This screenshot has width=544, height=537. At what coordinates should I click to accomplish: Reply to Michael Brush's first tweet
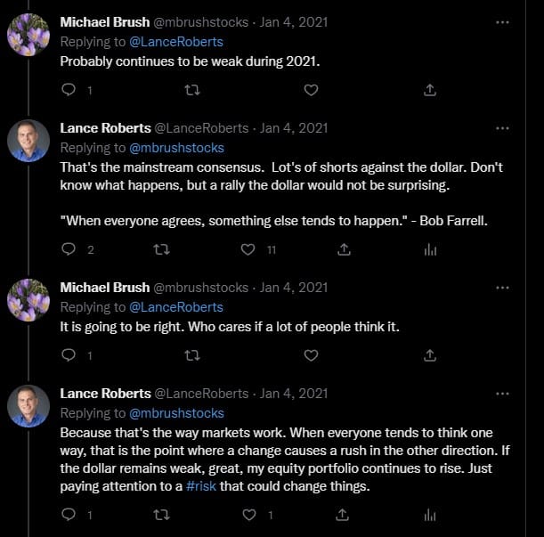point(69,90)
